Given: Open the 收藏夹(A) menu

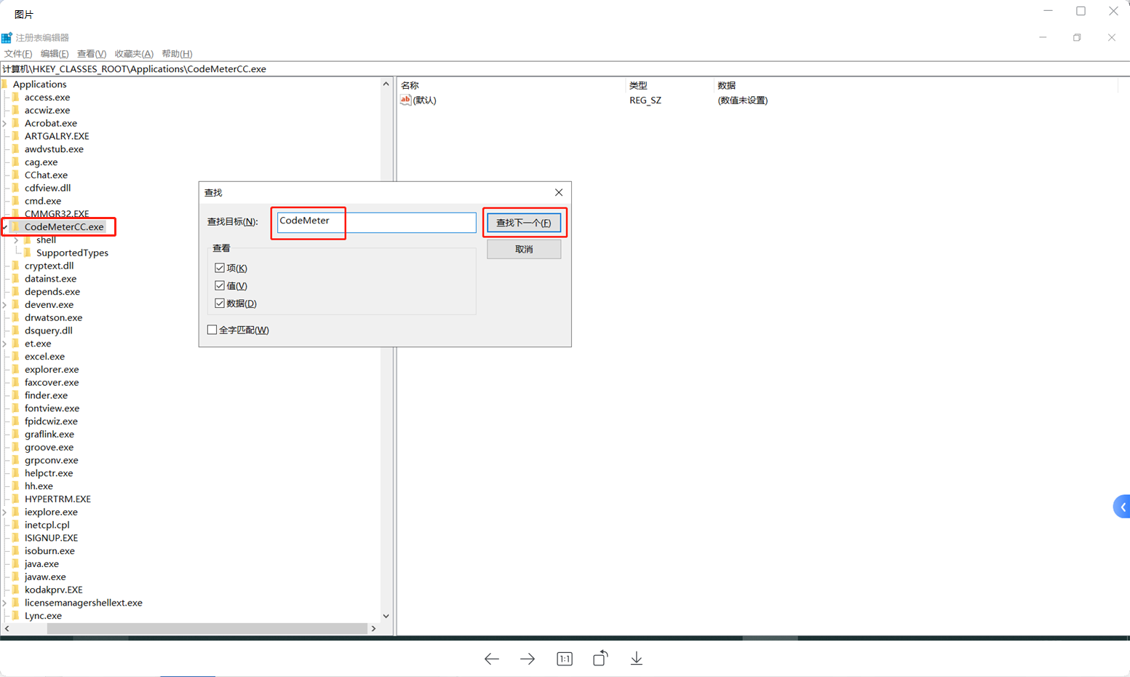Looking at the screenshot, I should (x=134, y=54).
